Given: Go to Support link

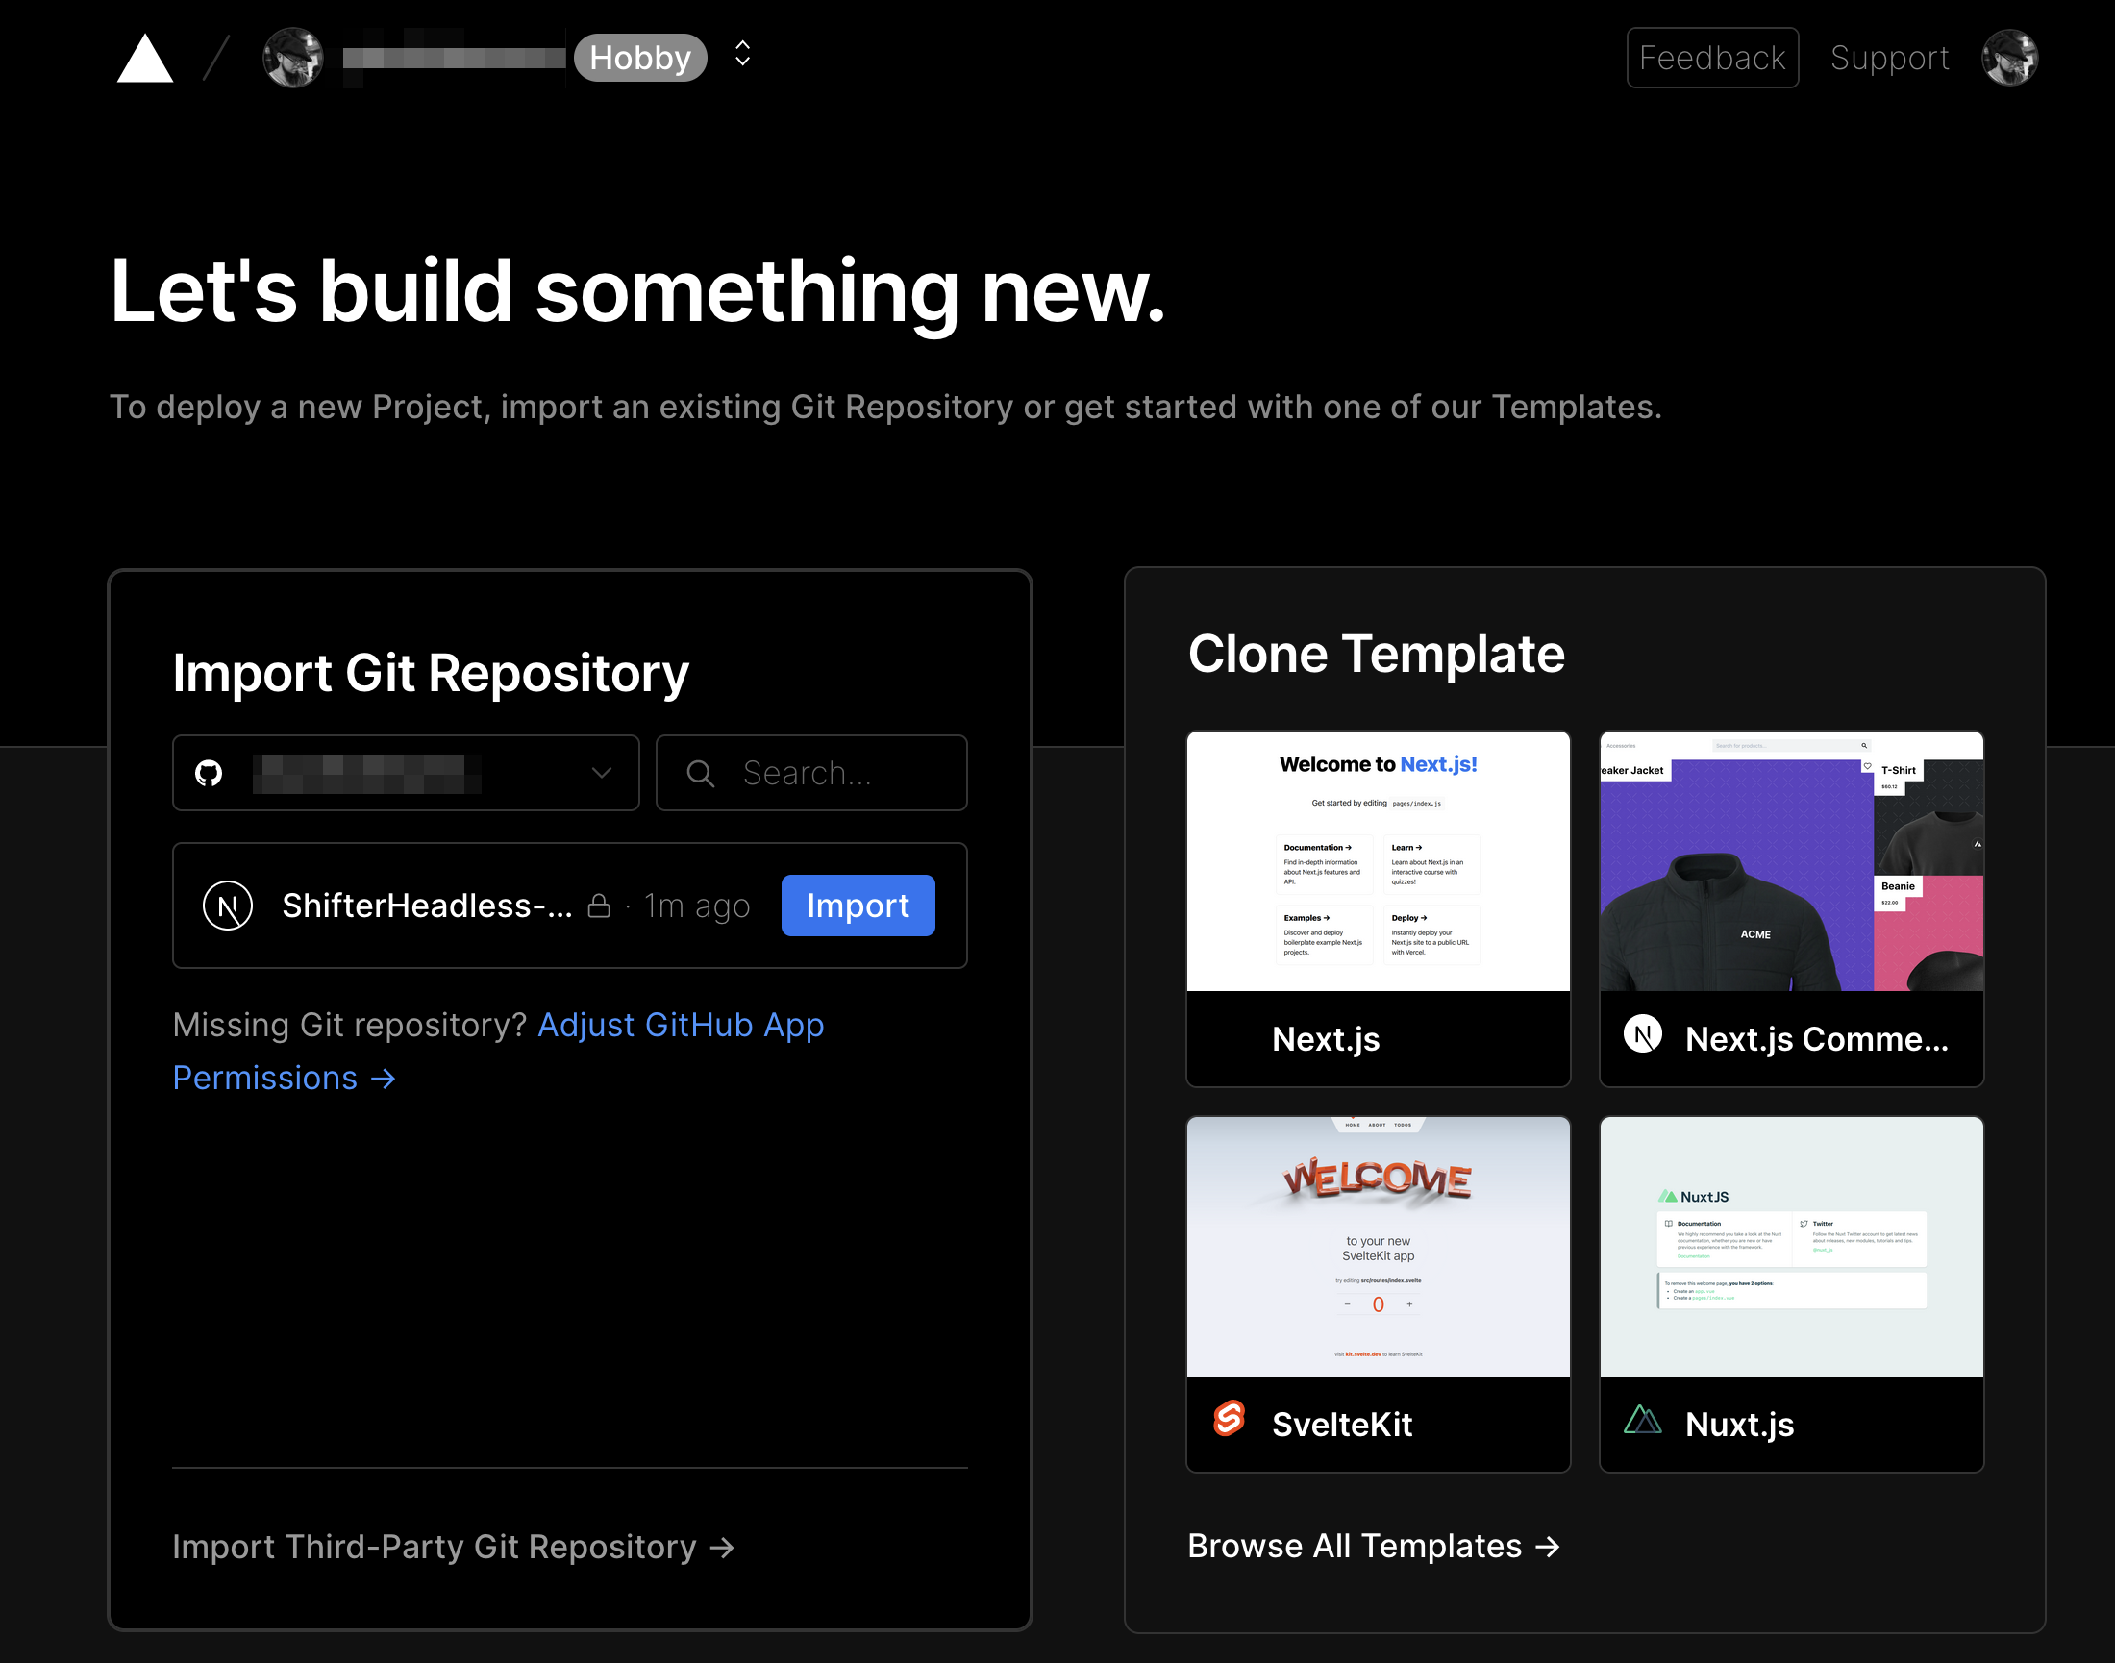Looking at the screenshot, I should [x=1889, y=58].
